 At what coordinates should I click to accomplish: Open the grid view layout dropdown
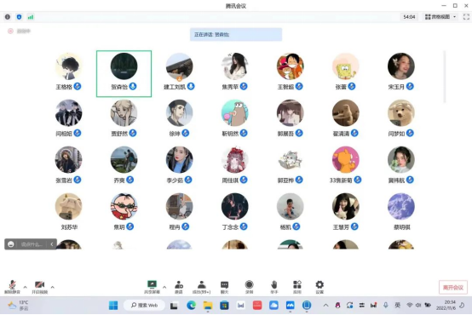(440, 17)
